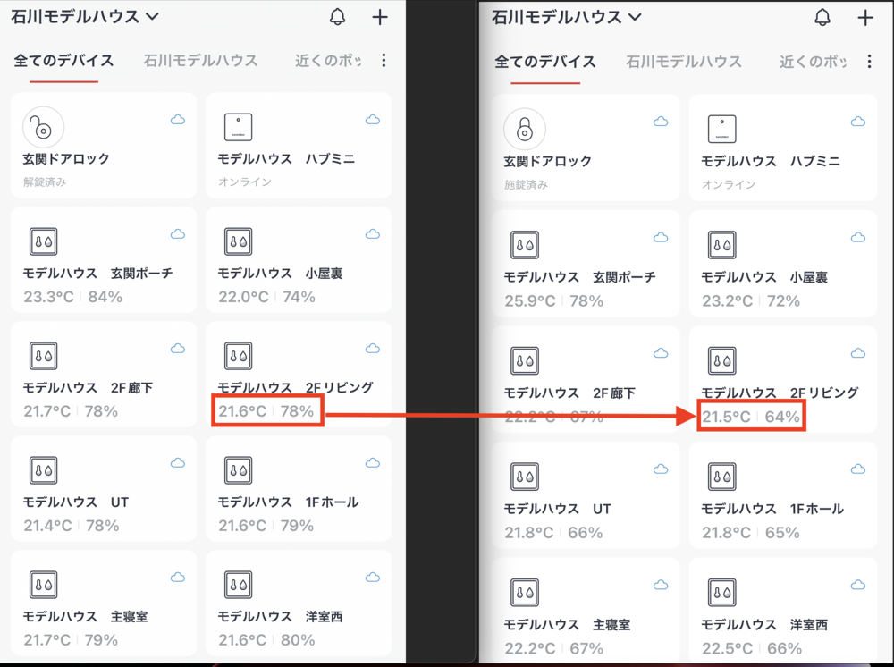This screenshot has height=667, width=894.
Task: Select the 全てのデバイス tab in left screen
Action: (x=63, y=61)
